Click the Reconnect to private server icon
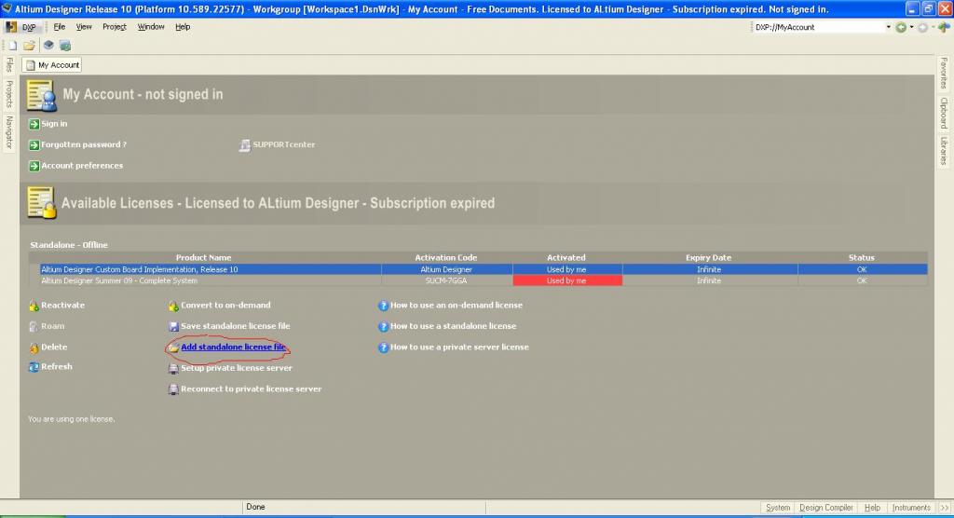 (x=173, y=389)
